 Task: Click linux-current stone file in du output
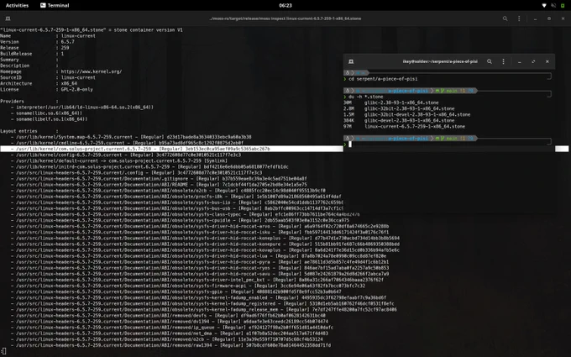[x=404, y=127]
